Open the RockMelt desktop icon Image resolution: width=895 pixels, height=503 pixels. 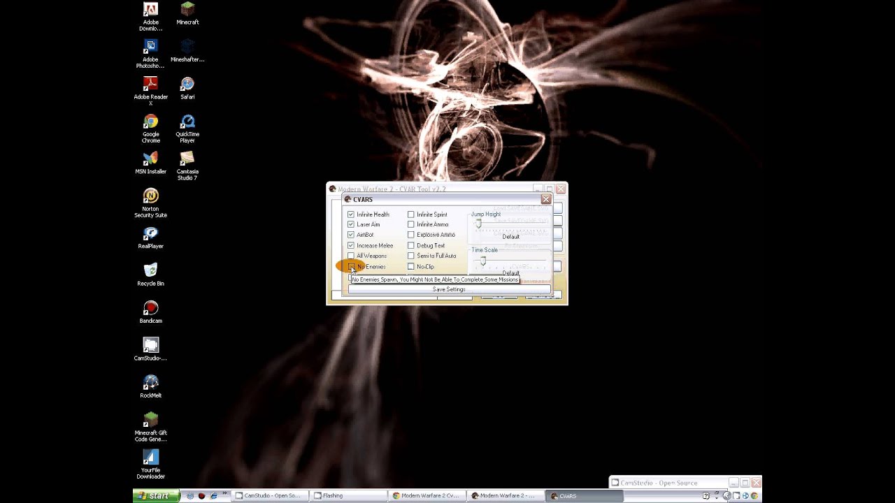[150, 388]
